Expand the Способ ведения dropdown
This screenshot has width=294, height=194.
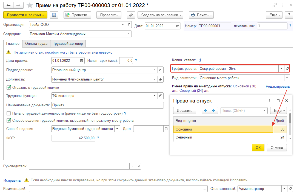point(117,129)
